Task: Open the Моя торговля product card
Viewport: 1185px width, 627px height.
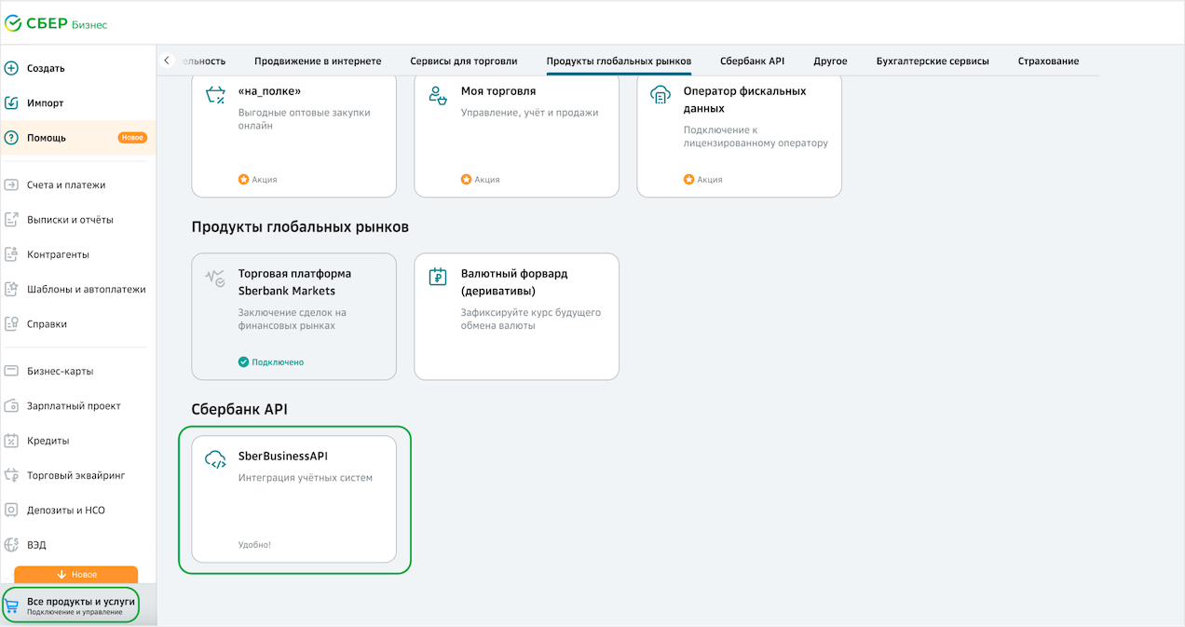Action: tap(516, 135)
